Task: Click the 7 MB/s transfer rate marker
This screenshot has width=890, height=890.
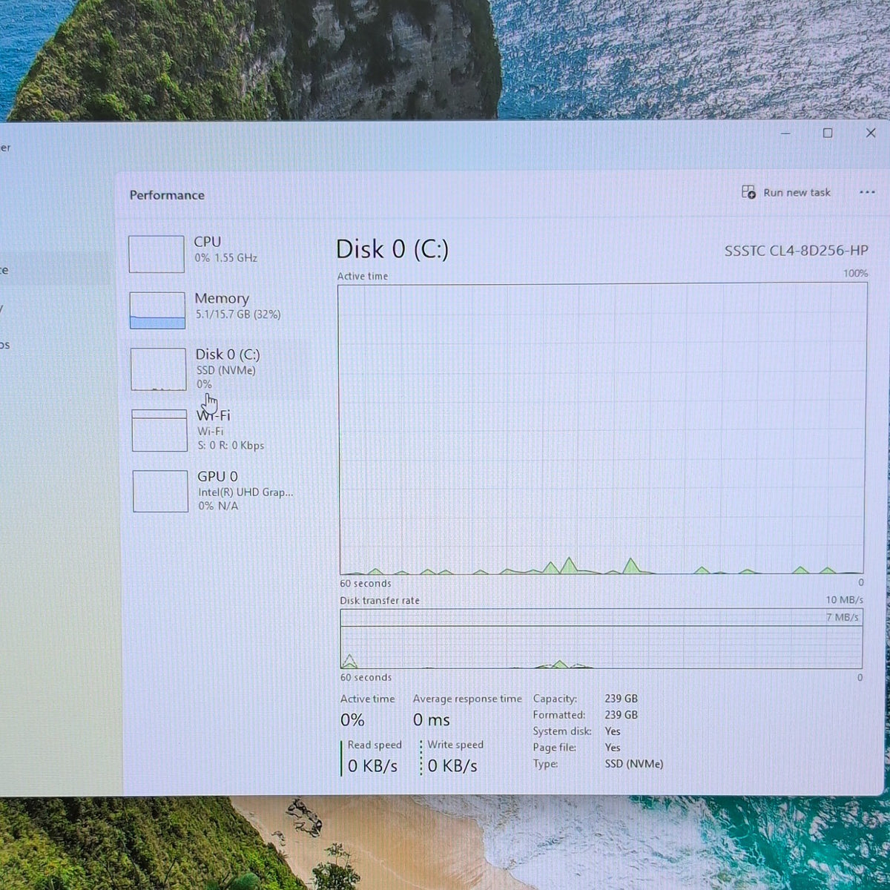Action: pos(843,617)
